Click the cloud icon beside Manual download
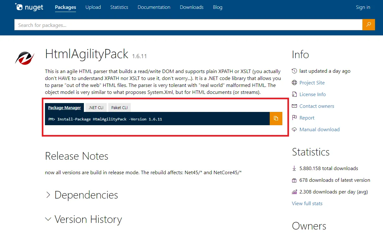383x233 pixels. pos(294,130)
